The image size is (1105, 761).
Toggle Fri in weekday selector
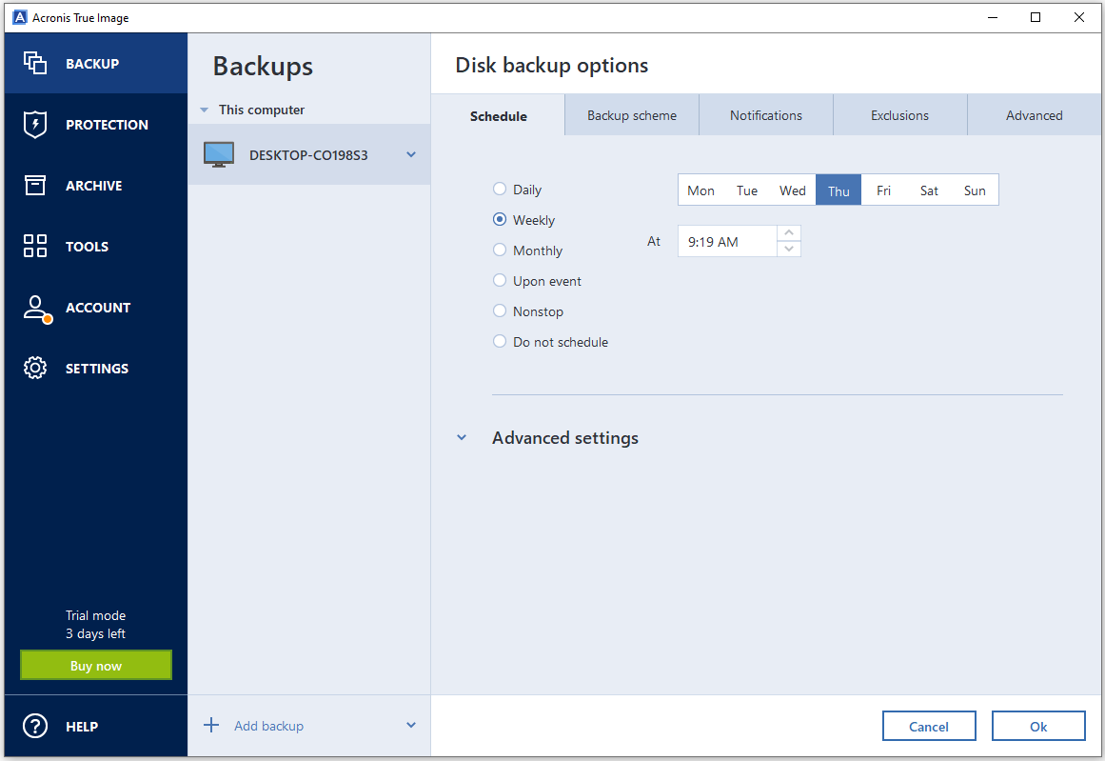[884, 190]
